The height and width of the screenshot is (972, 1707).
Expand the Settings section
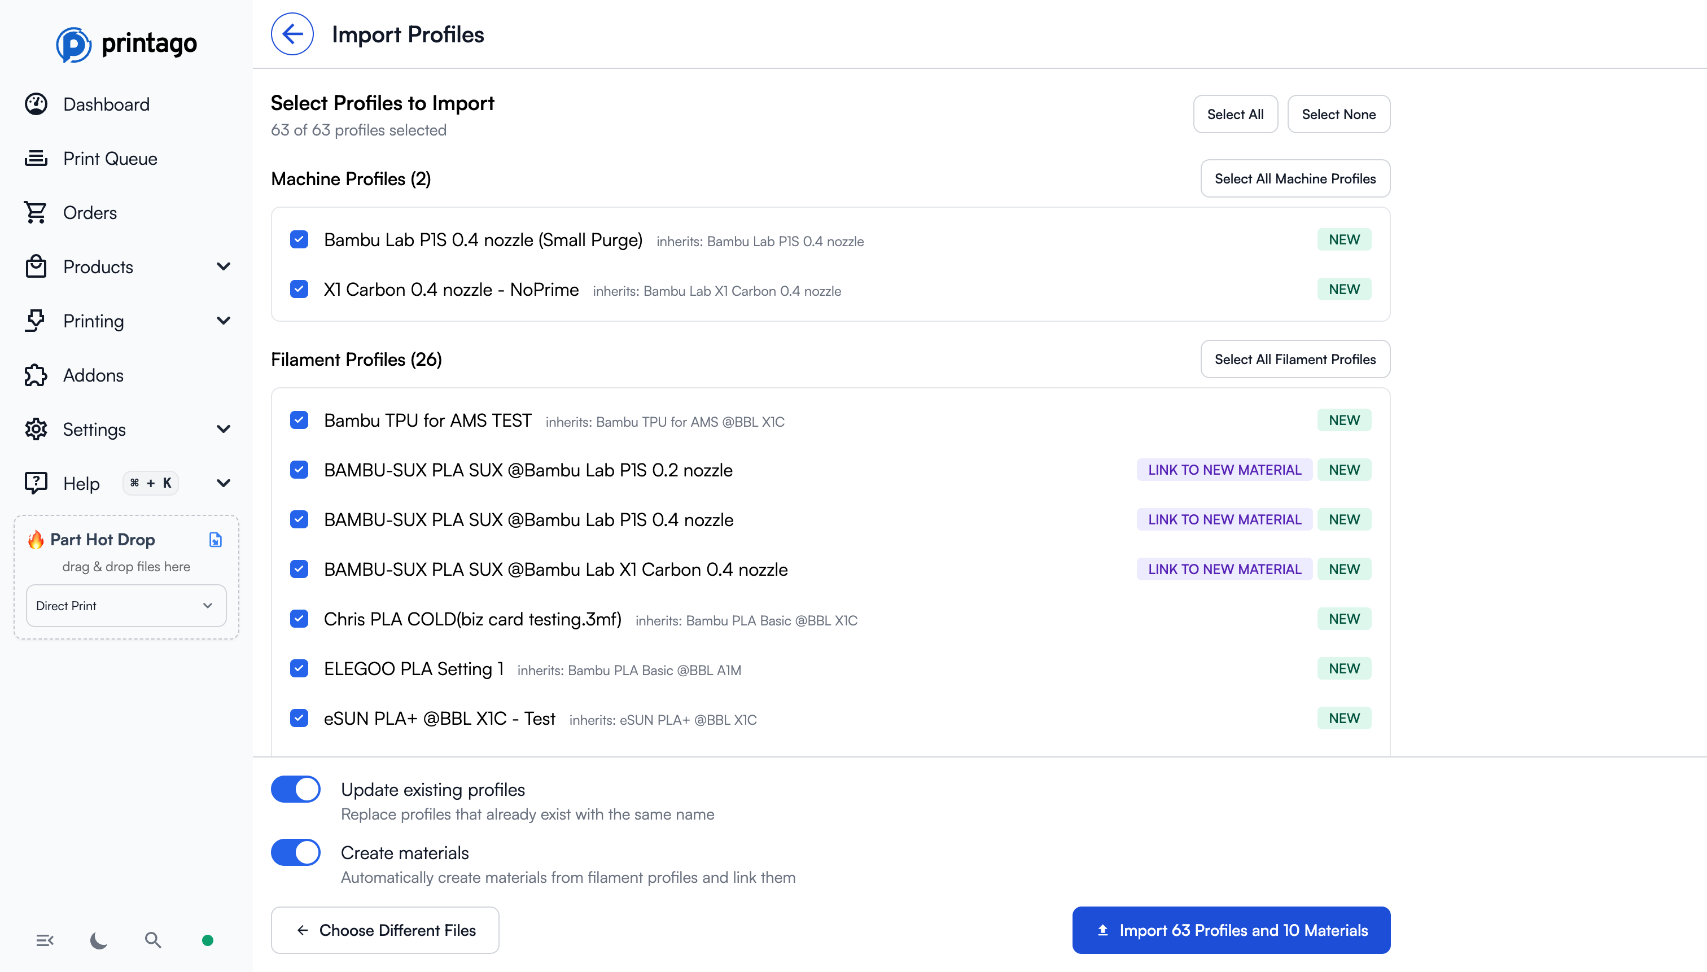coord(224,429)
